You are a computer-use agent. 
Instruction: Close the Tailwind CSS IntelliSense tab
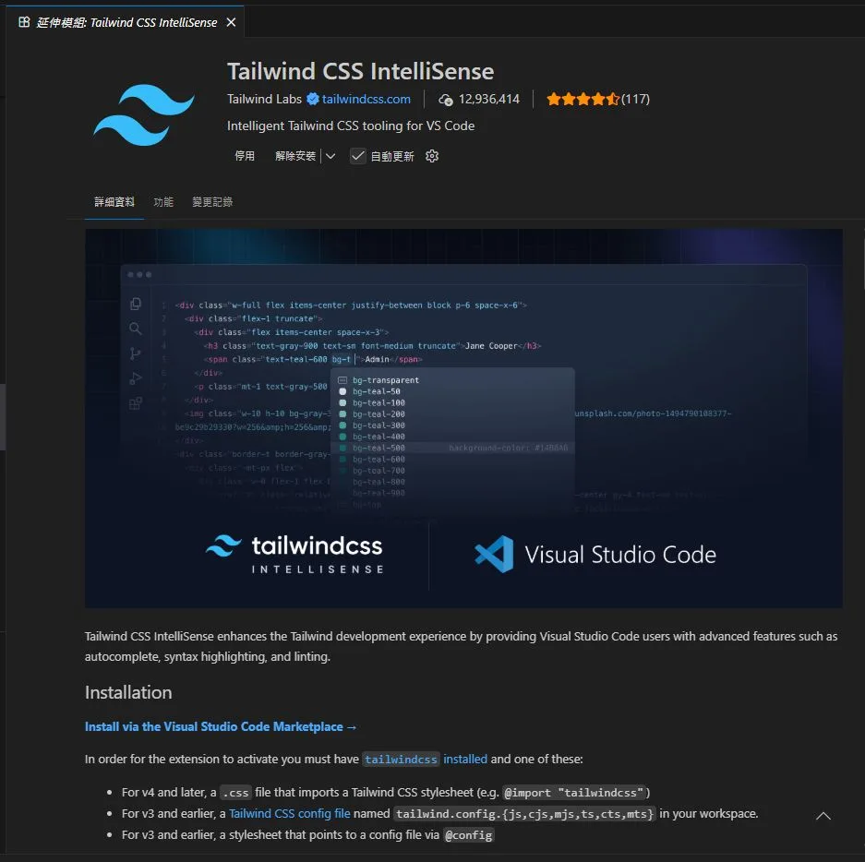[231, 22]
